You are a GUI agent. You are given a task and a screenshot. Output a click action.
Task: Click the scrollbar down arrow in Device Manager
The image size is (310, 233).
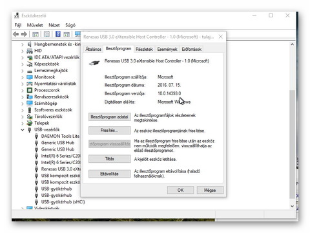[x=292, y=206]
